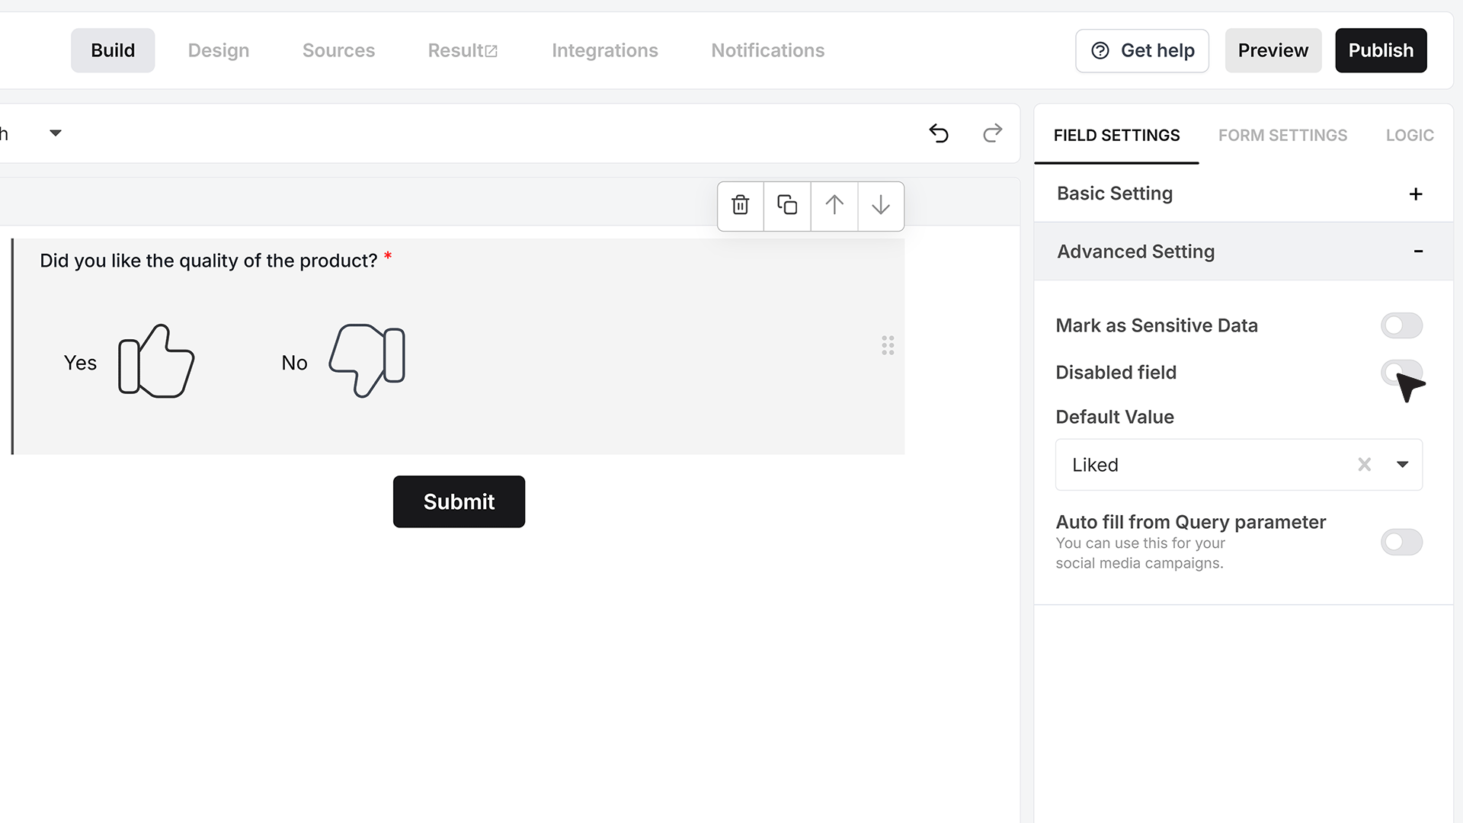Expand the Basic Setting section
Viewport: 1463px width, 823px height.
coord(1243,194)
